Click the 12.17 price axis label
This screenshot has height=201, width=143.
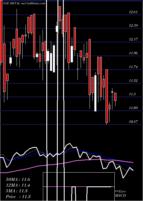pos(133,39)
